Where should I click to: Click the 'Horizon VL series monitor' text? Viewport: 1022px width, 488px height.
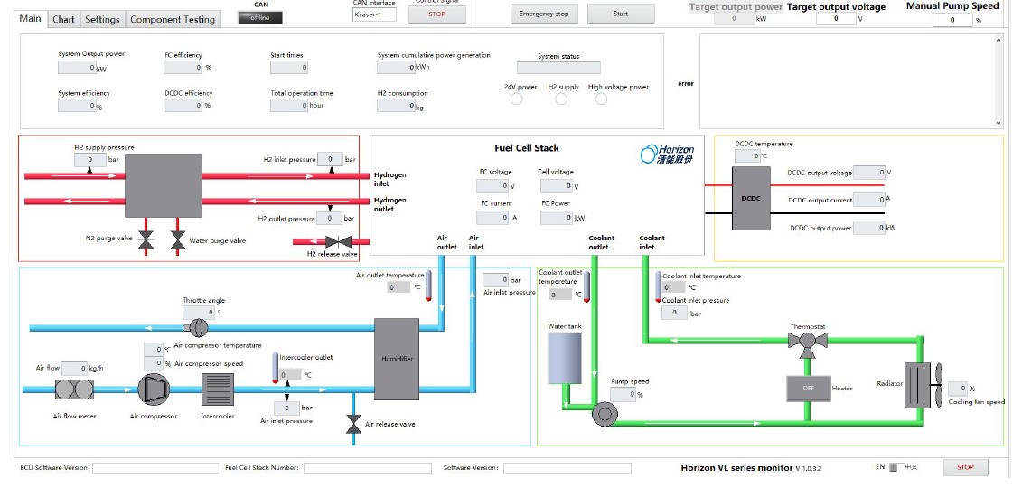pos(736,468)
